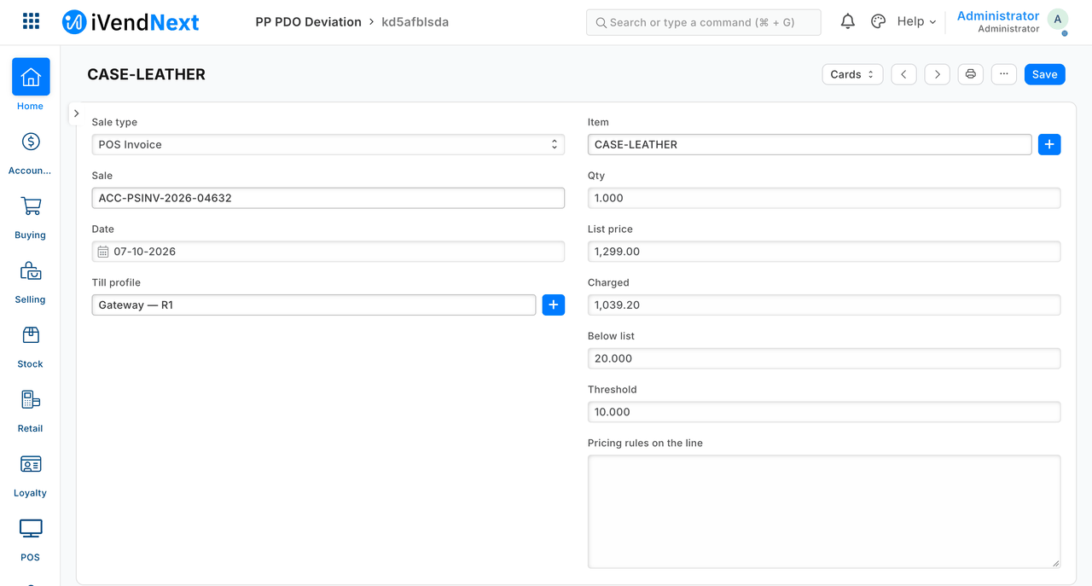
Task: Click the Item field
Action: coord(810,144)
